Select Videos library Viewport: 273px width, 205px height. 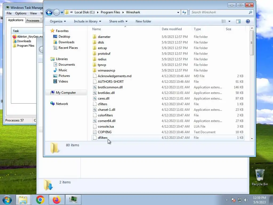pyautogui.click(x=63, y=81)
